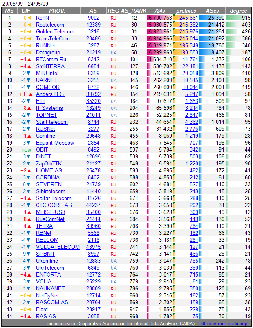Open AS number 3058 link

94,316
